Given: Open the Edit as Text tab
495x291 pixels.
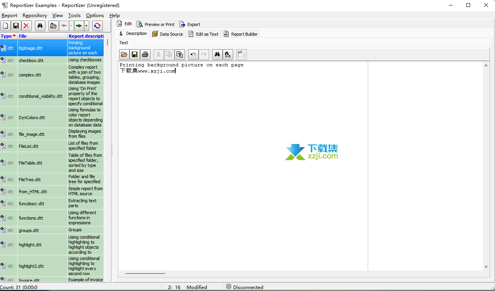Looking at the screenshot, I should tap(203, 34).
